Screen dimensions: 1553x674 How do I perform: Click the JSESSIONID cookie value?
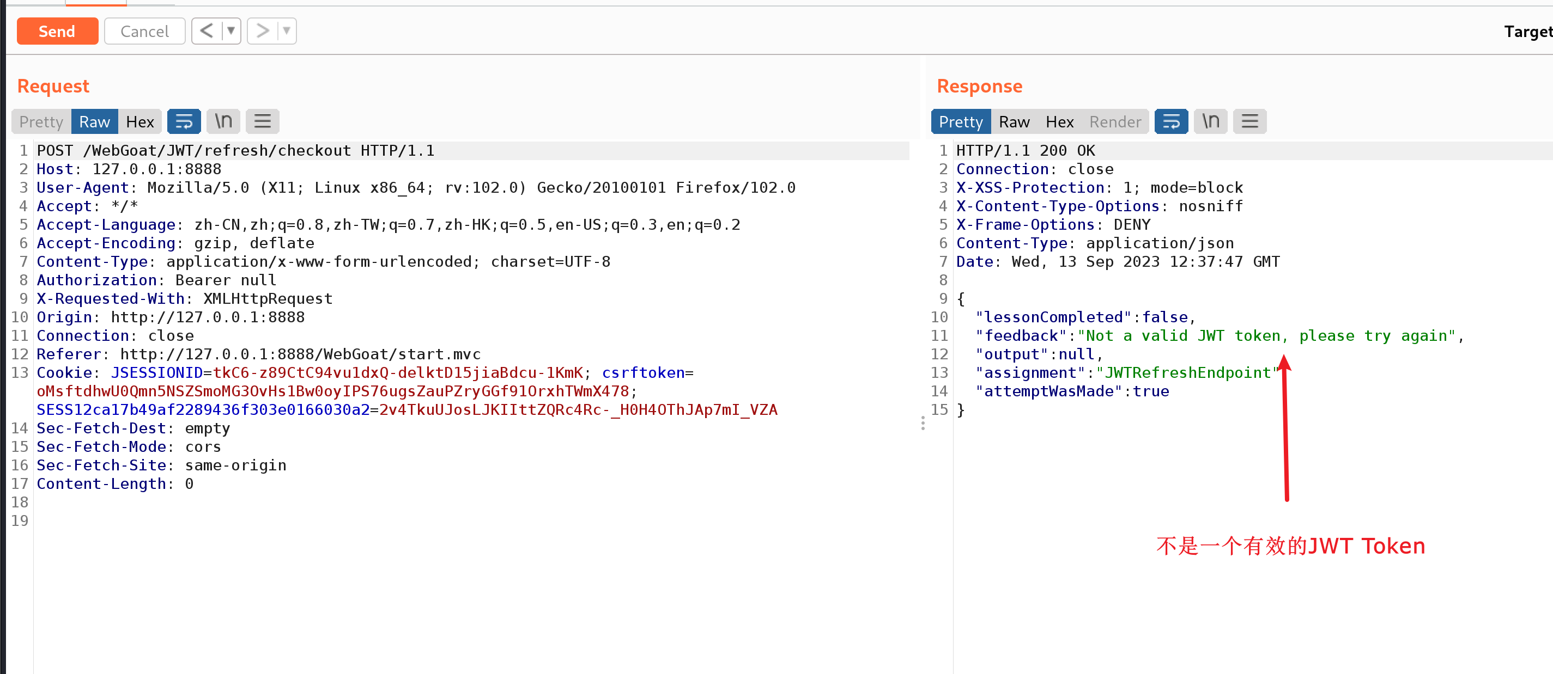(x=398, y=373)
